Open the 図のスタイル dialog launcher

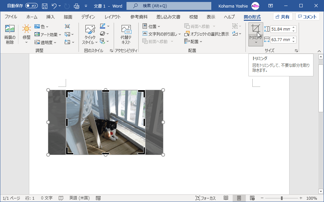click(111, 51)
